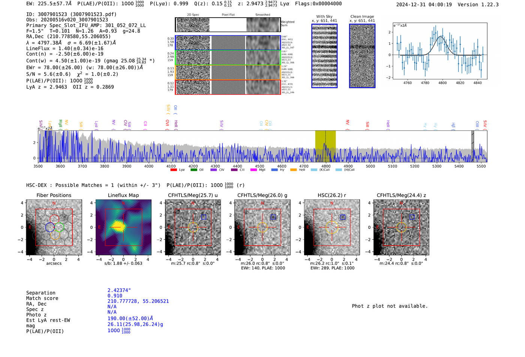Viewport: 525px width, 357px height.
Task: Click the purple CIV legend swatch
Action: [x=214, y=170]
